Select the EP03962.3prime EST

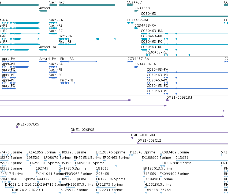point(67,177)
